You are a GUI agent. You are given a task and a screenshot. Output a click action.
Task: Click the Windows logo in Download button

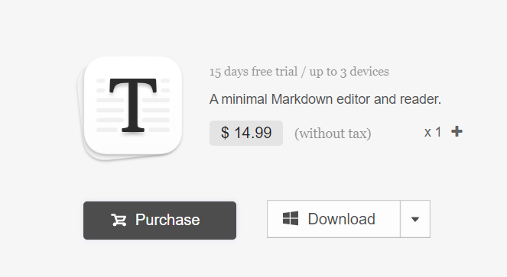point(291,218)
